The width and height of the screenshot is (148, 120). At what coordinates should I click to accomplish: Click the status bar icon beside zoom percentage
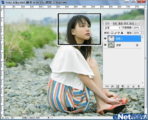pos(12,118)
